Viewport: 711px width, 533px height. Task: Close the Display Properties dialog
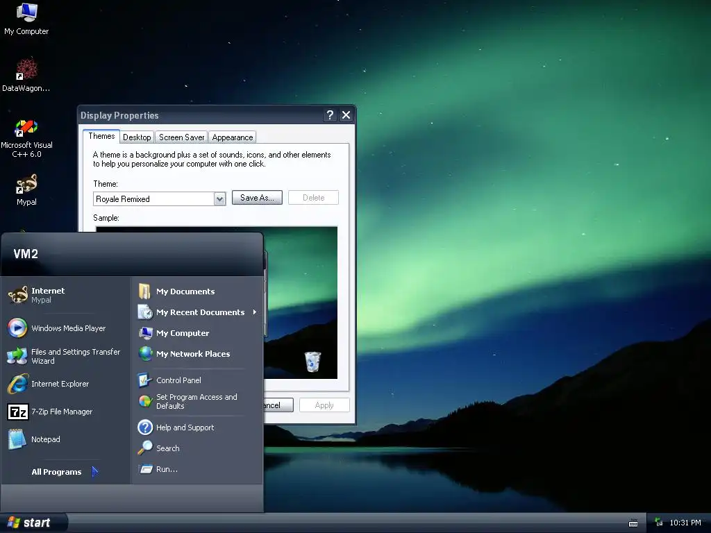[x=346, y=115]
